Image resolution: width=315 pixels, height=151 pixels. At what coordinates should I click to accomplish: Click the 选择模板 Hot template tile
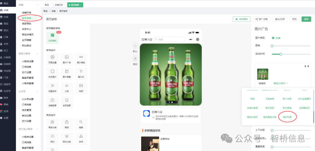[x=52, y=38]
